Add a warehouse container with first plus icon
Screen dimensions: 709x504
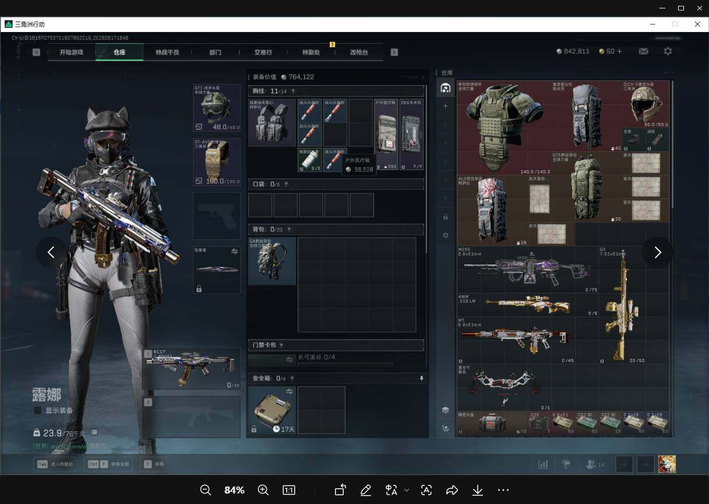pyautogui.click(x=446, y=106)
